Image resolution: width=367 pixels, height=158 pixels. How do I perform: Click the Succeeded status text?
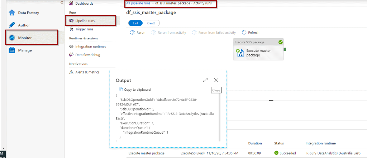tap(288, 153)
